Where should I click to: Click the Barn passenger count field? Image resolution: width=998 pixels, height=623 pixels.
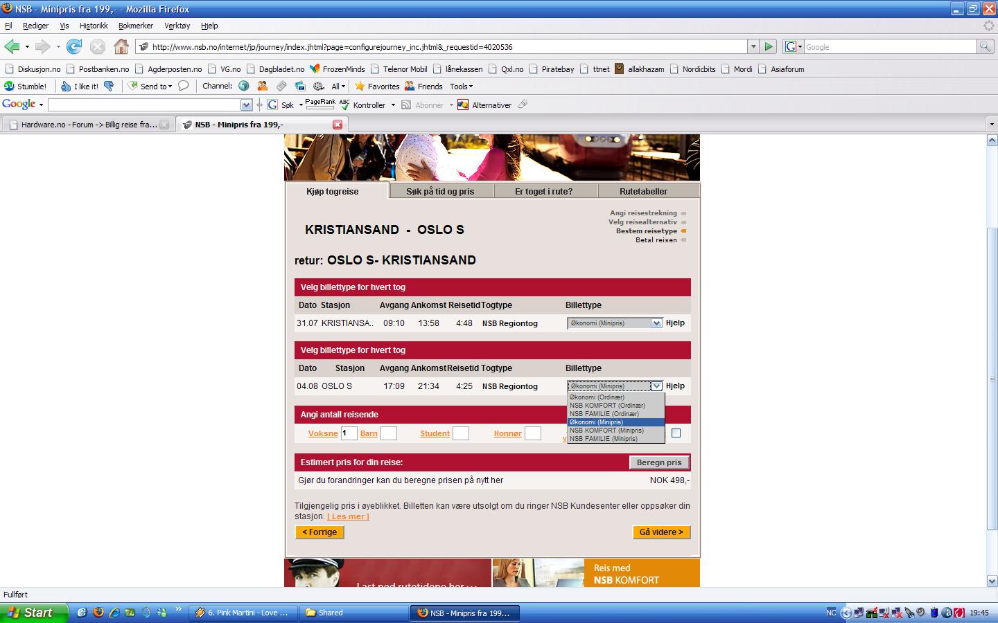click(389, 433)
